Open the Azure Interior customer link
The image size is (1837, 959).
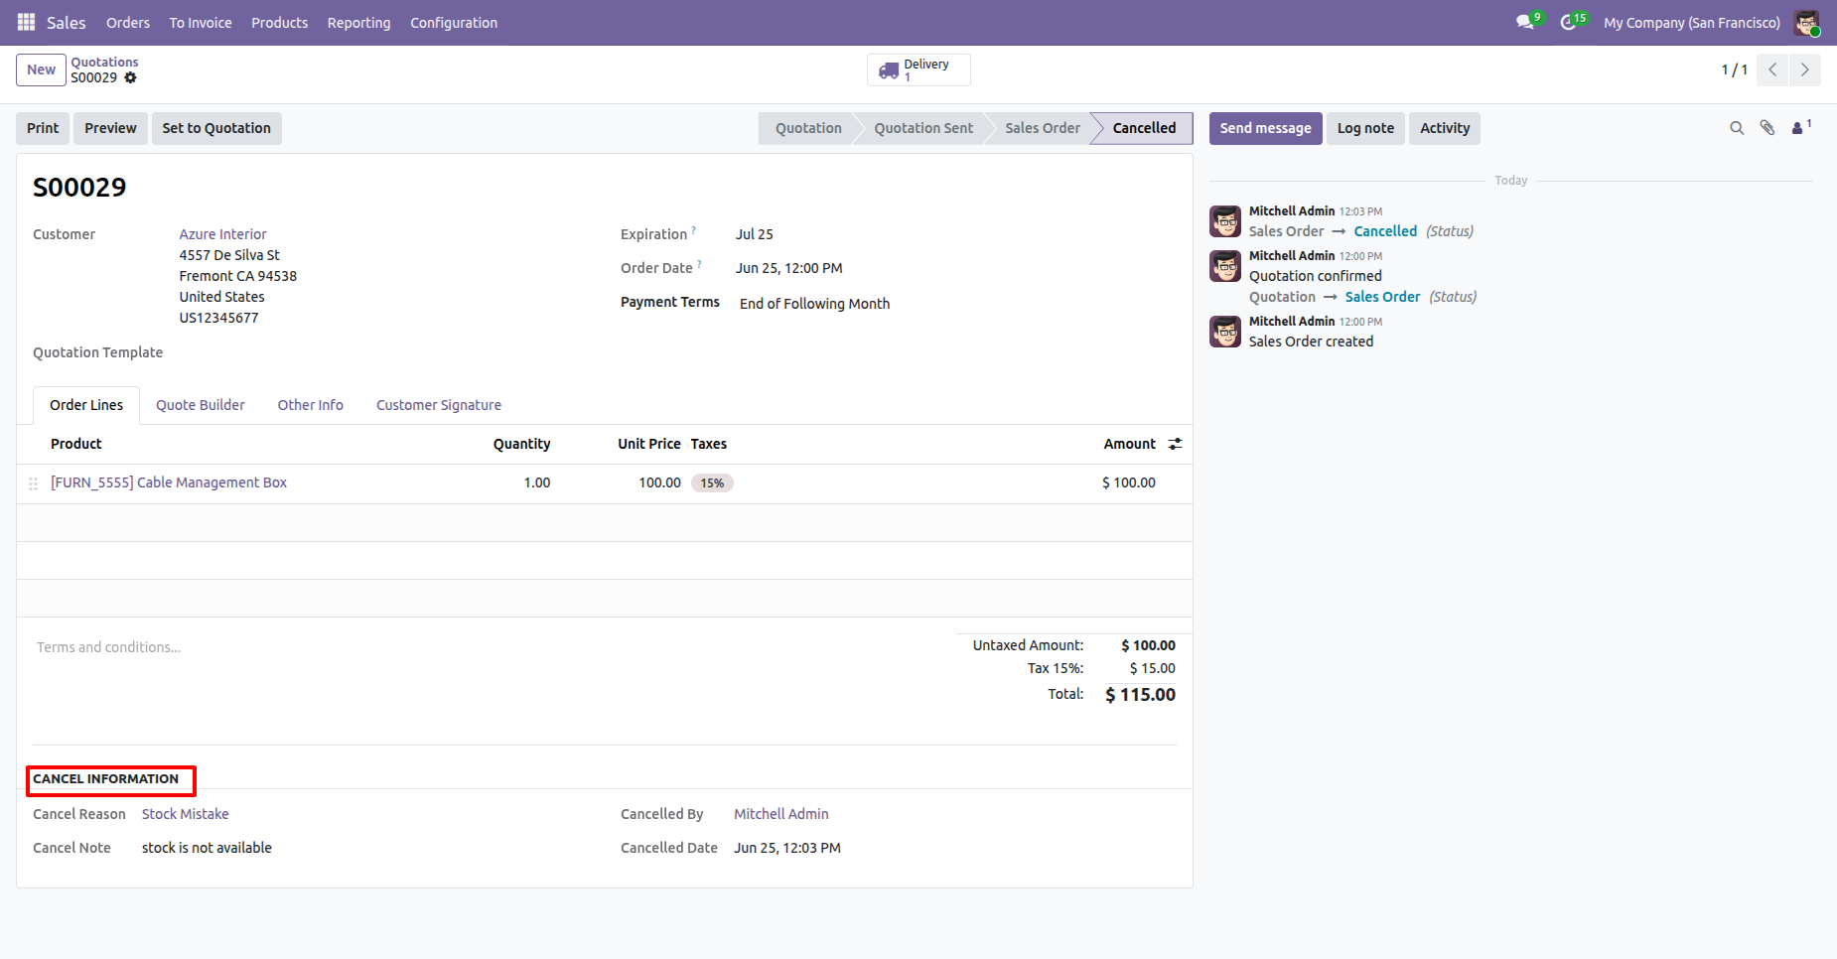click(222, 234)
